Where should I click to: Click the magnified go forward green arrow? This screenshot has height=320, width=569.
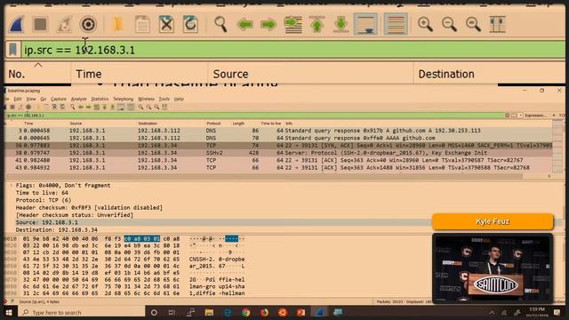tap(268, 24)
